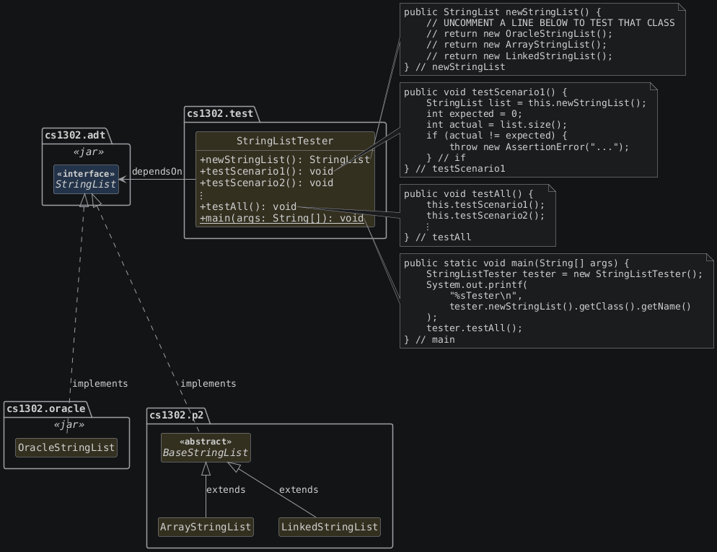The width and height of the screenshot is (717, 552).
Task: Click the 'int expected = 0;' code line
Action: click(x=474, y=114)
